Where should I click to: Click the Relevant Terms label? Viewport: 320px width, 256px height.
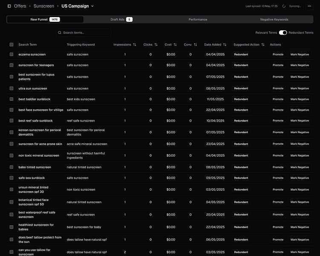266,33
